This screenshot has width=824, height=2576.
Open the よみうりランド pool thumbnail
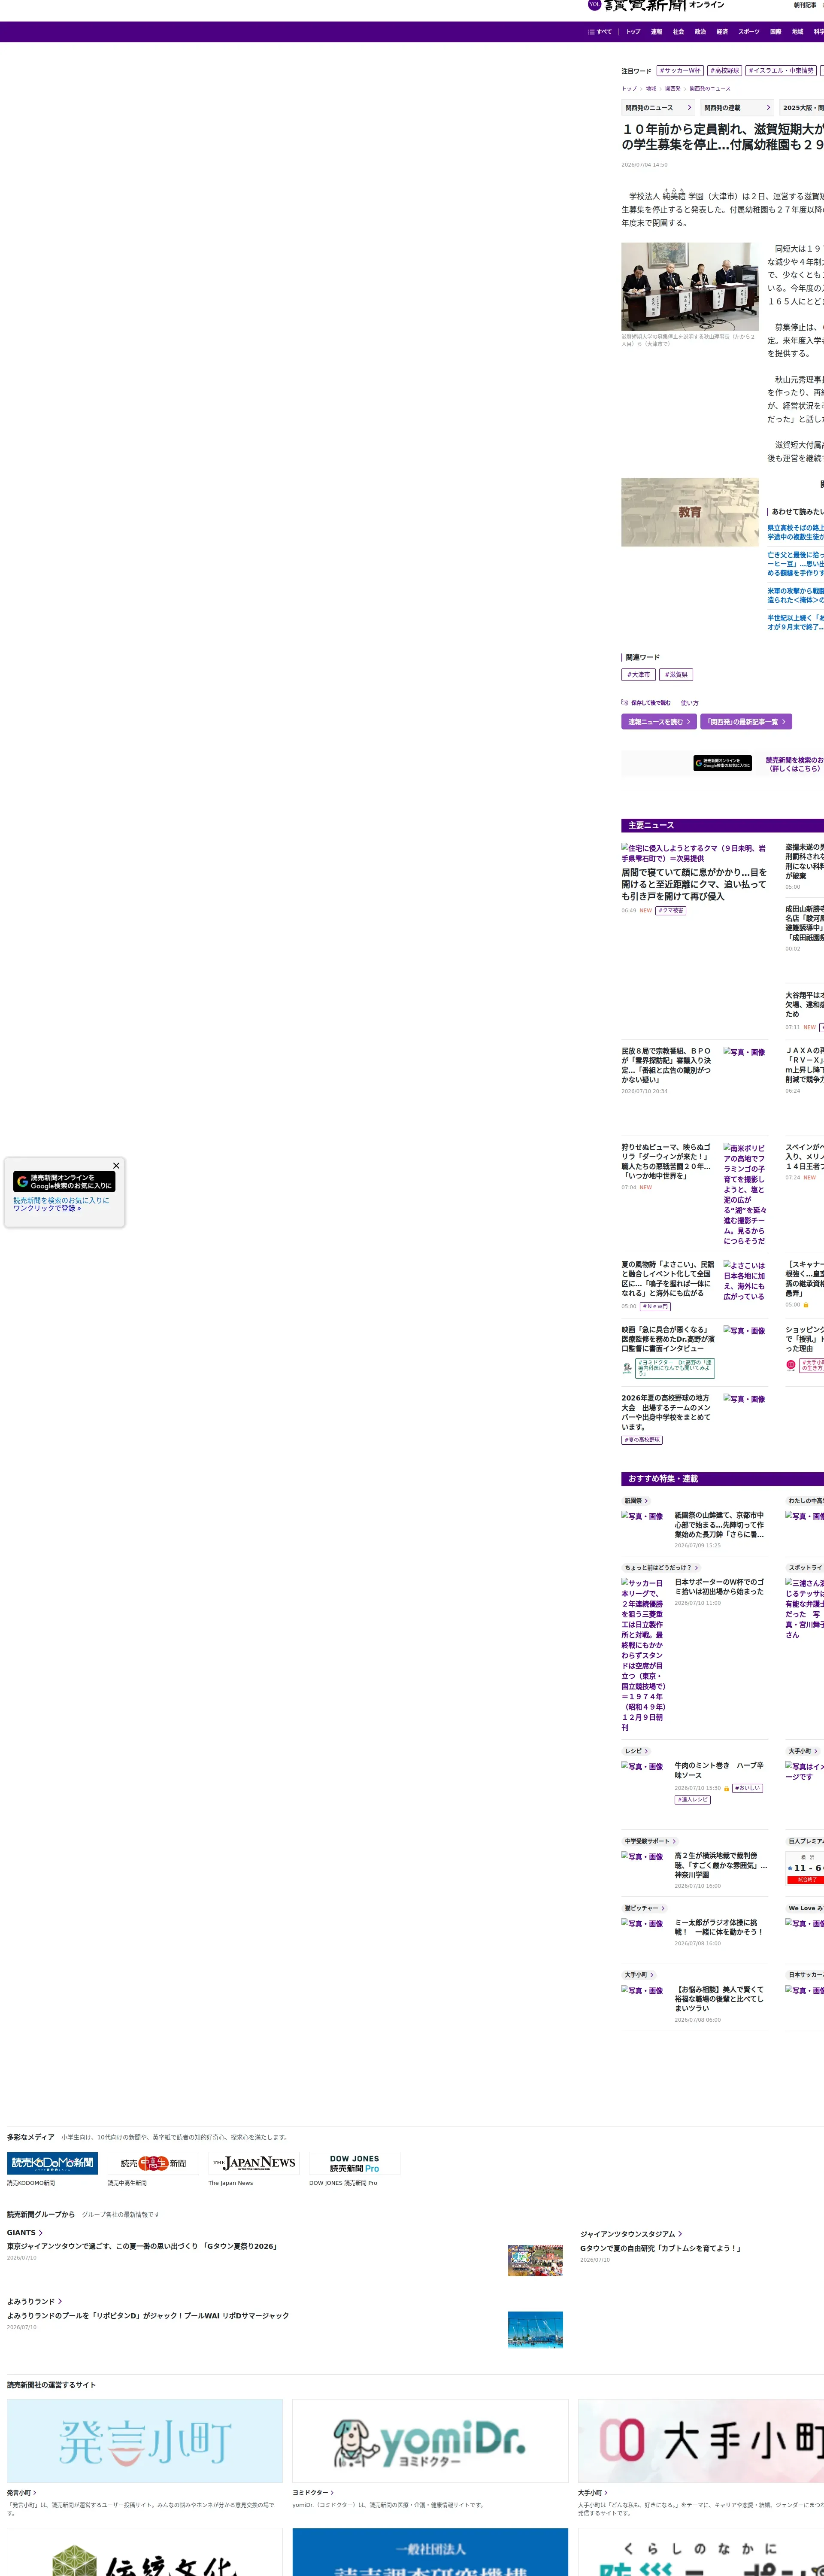coord(535,2329)
